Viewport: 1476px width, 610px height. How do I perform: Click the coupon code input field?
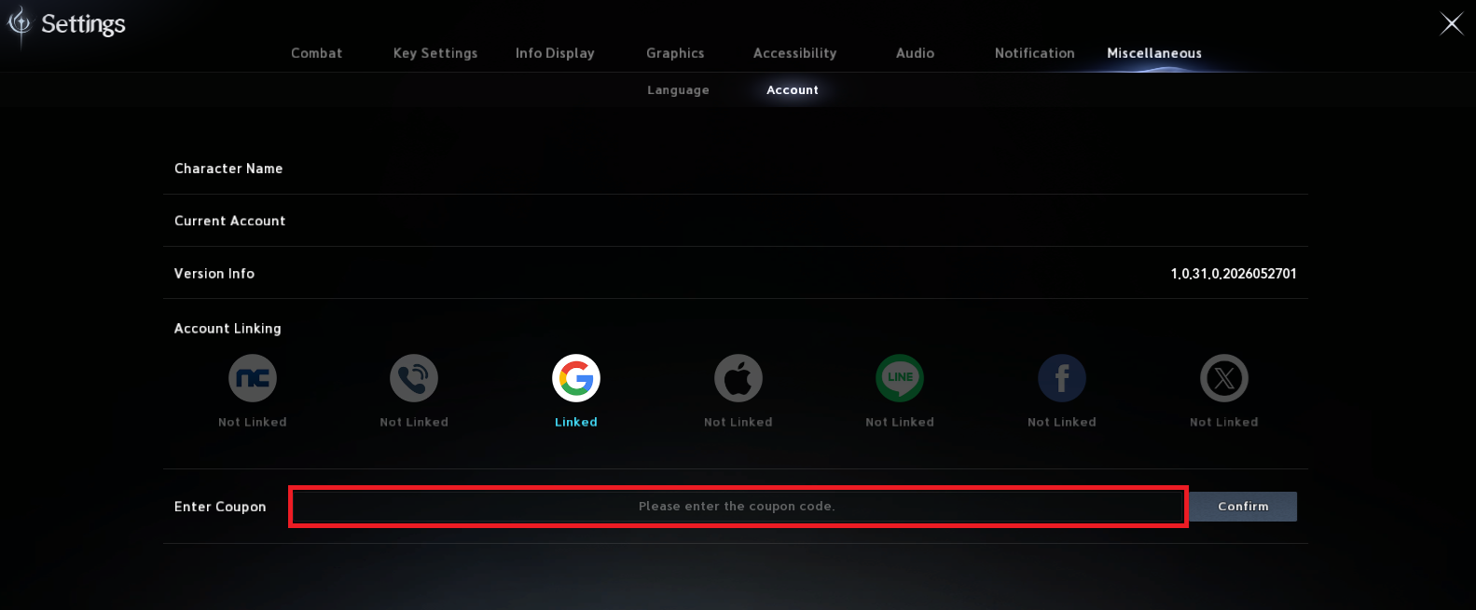pos(738,507)
